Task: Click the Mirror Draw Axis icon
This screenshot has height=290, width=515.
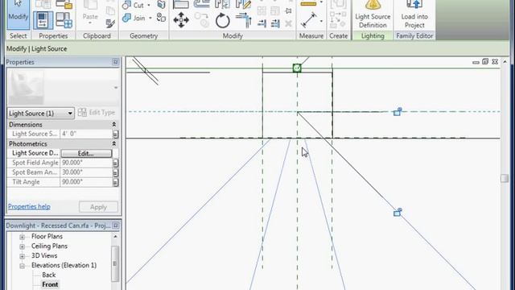Action: (243, 4)
